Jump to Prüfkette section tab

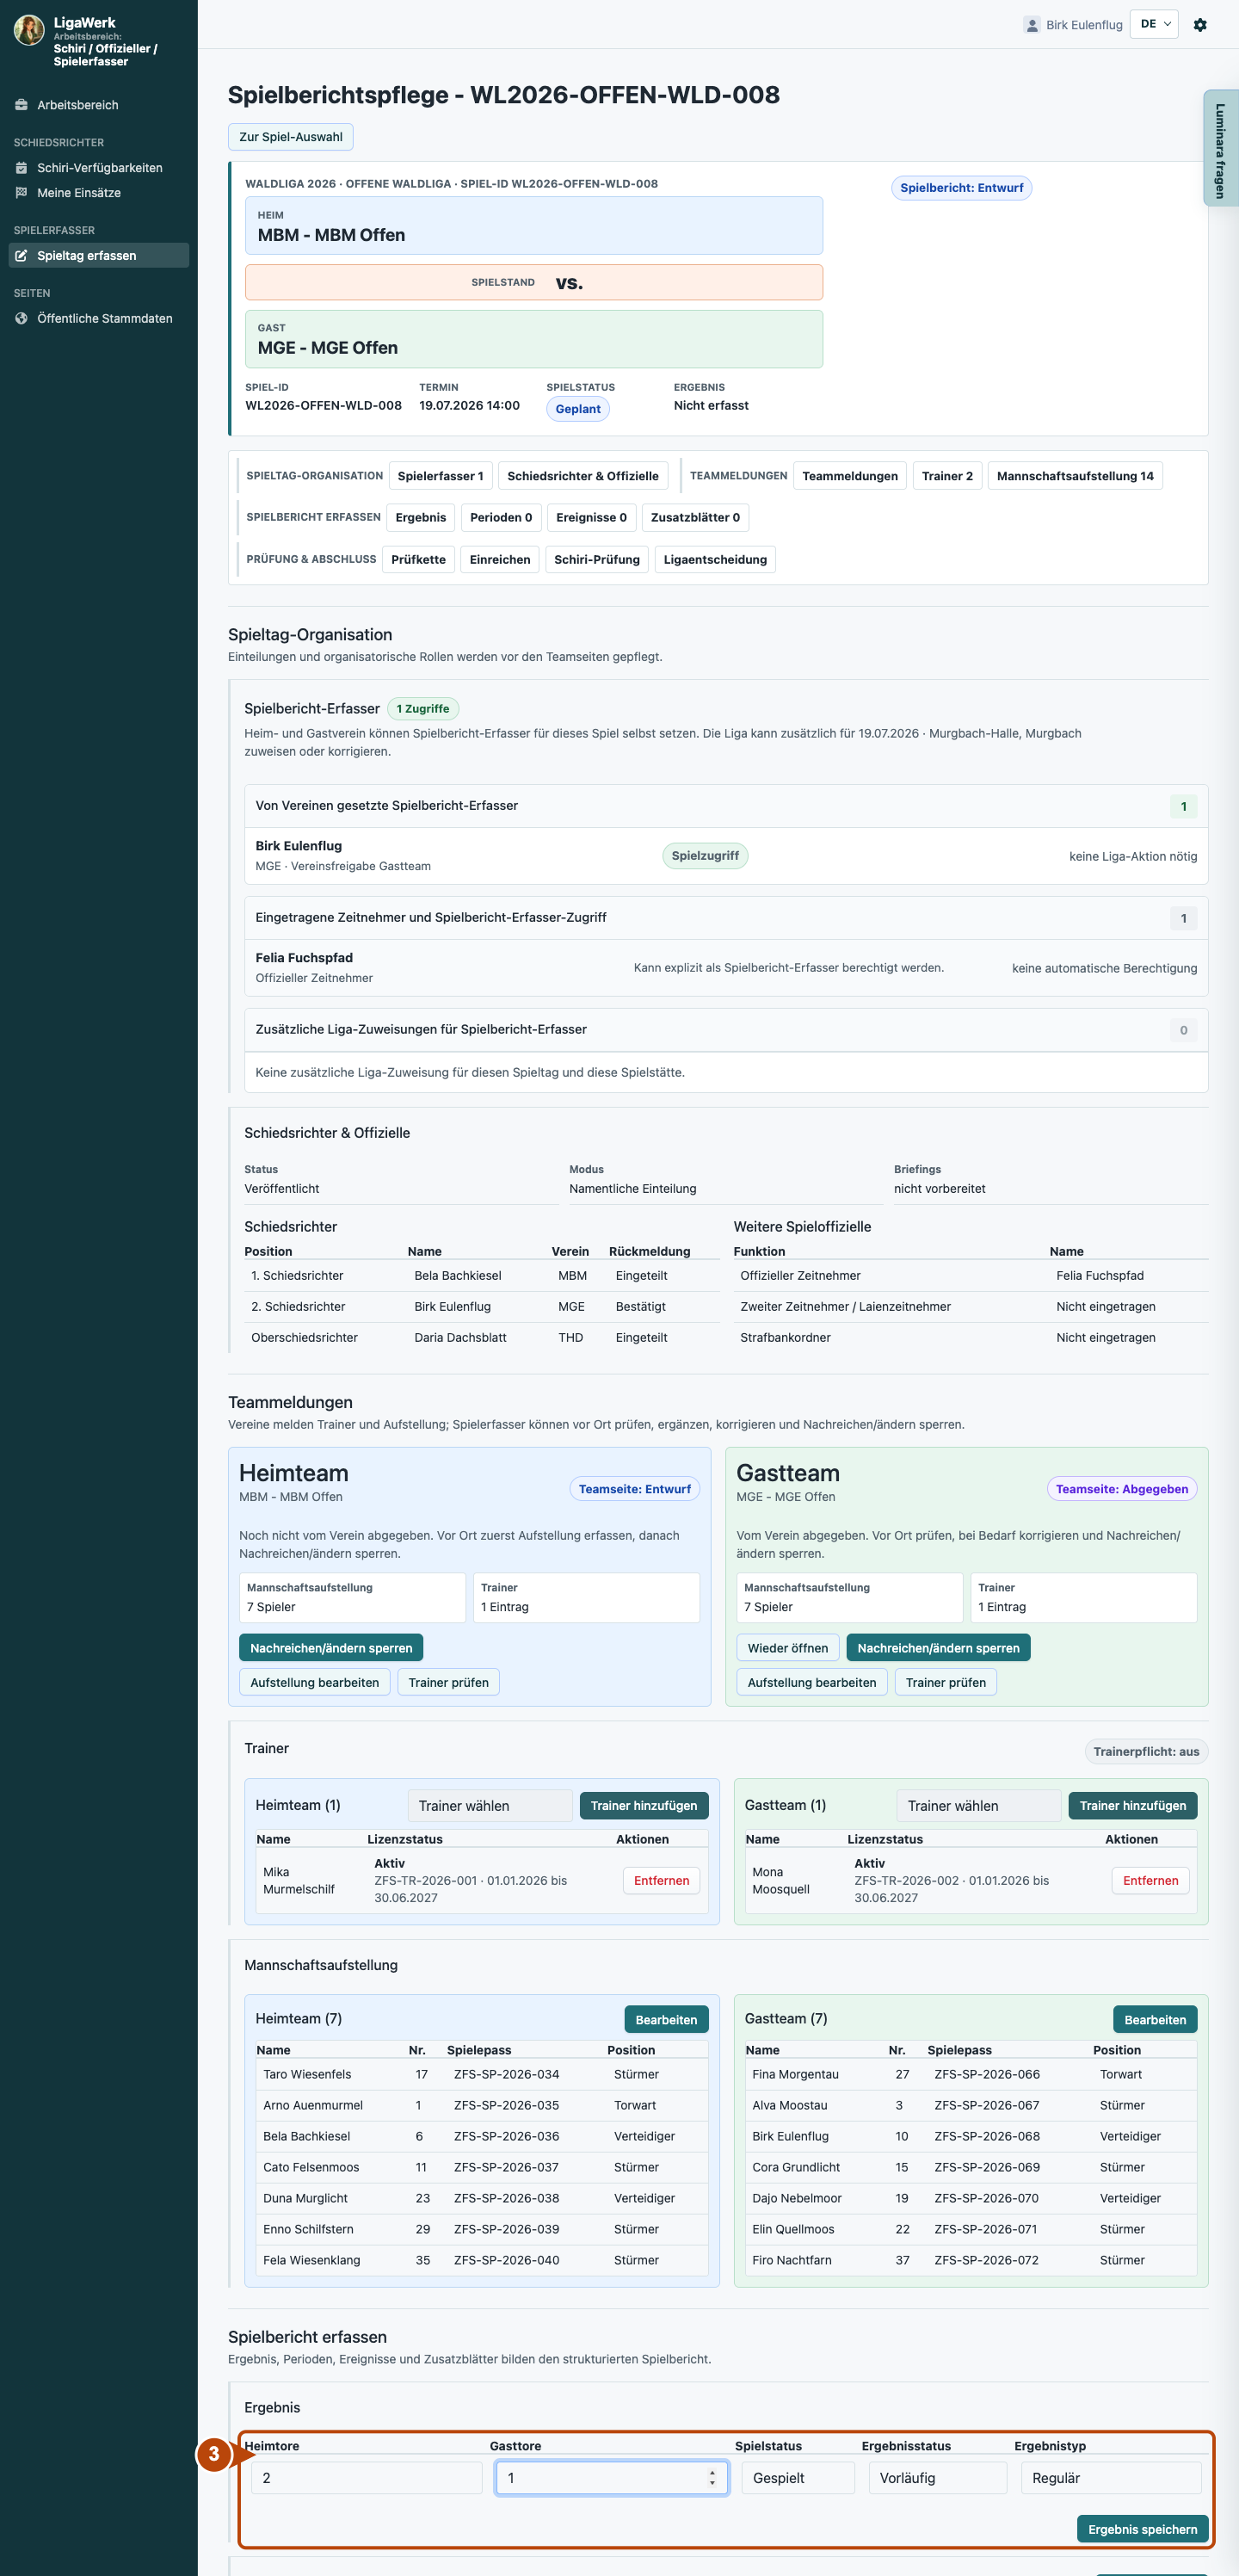click(x=418, y=560)
